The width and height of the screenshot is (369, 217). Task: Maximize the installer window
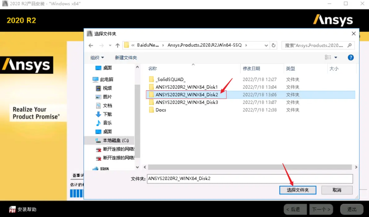point(346,3)
